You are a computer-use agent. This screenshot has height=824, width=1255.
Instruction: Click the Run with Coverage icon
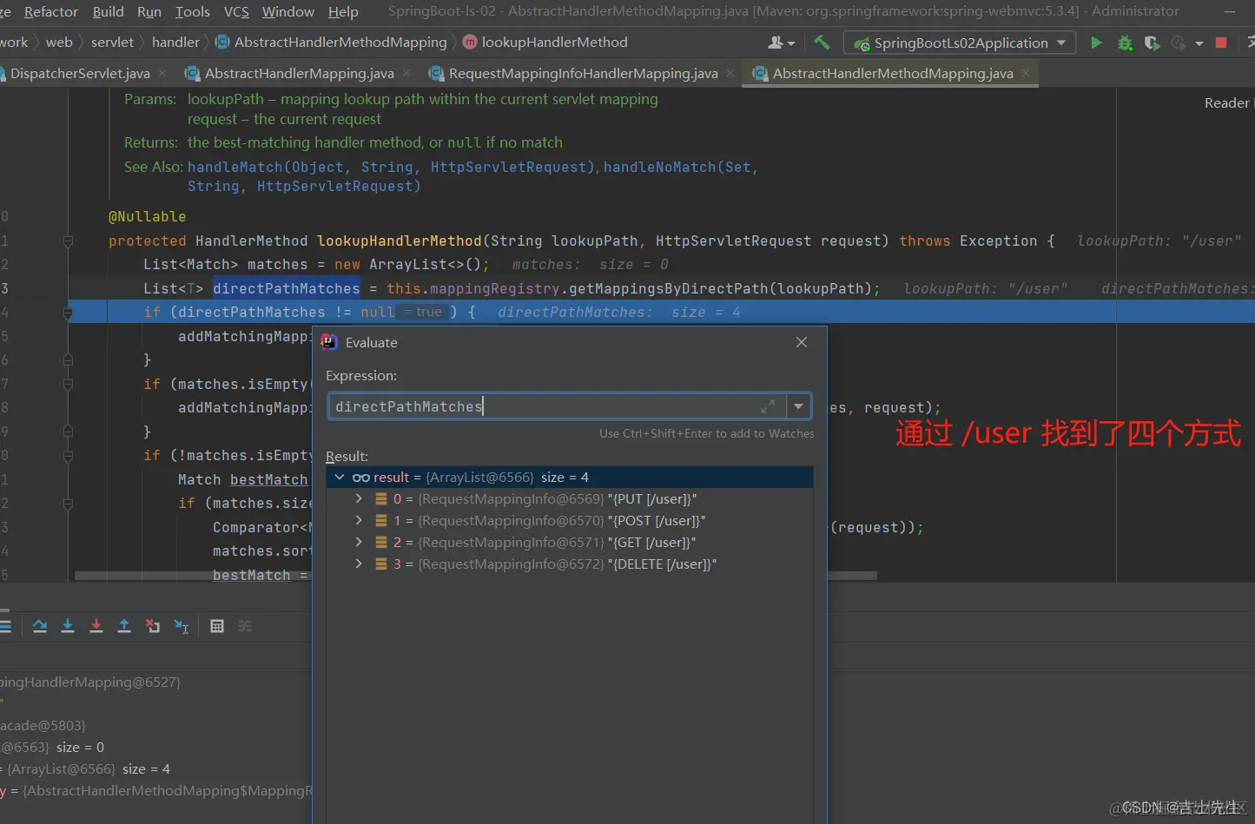pos(1152,43)
